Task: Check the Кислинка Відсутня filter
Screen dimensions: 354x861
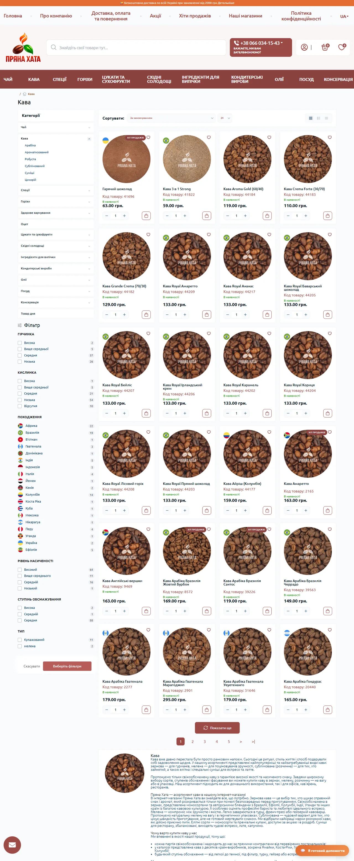Action: 20,406
